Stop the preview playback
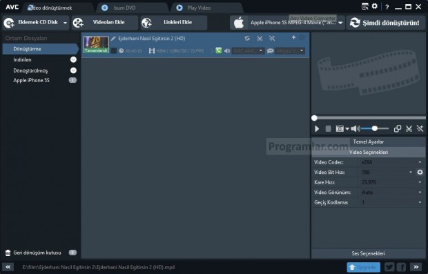The height and width of the screenshot is (274, 428). (x=329, y=128)
